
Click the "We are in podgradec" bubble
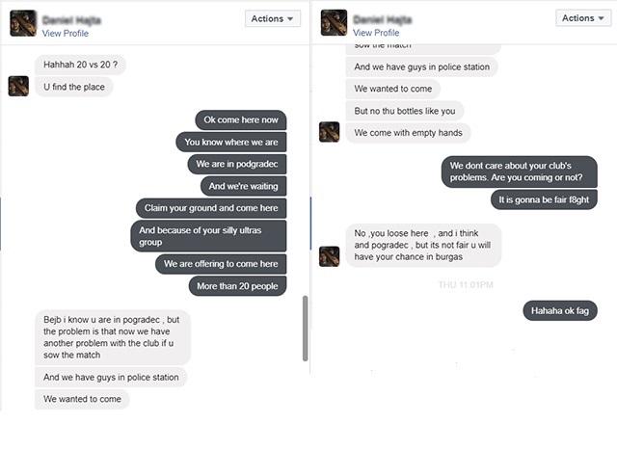point(237,164)
